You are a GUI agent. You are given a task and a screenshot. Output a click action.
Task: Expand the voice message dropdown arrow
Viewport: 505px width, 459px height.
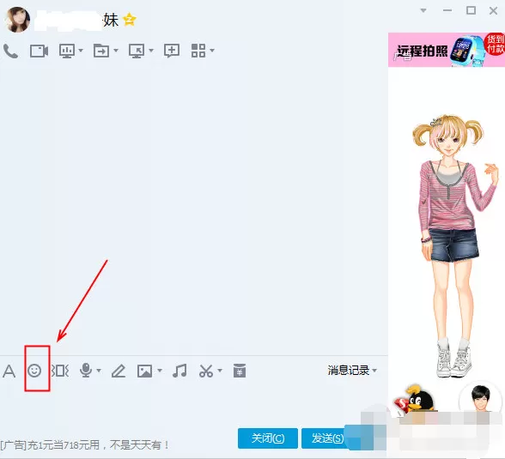click(x=99, y=371)
